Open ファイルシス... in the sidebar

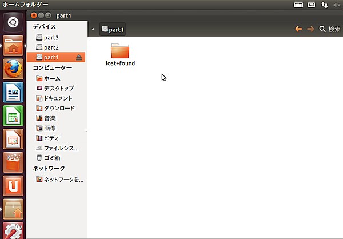pyautogui.click(x=56, y=148)
